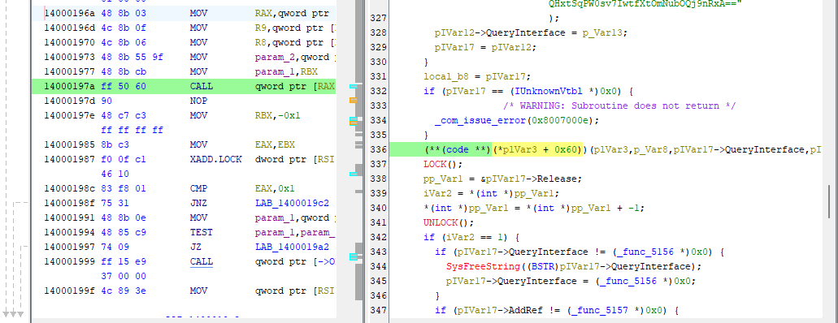Select the highlighted CALL instruction at 14000197a
Screen dimensions: 838x323
tap(184, 86)
